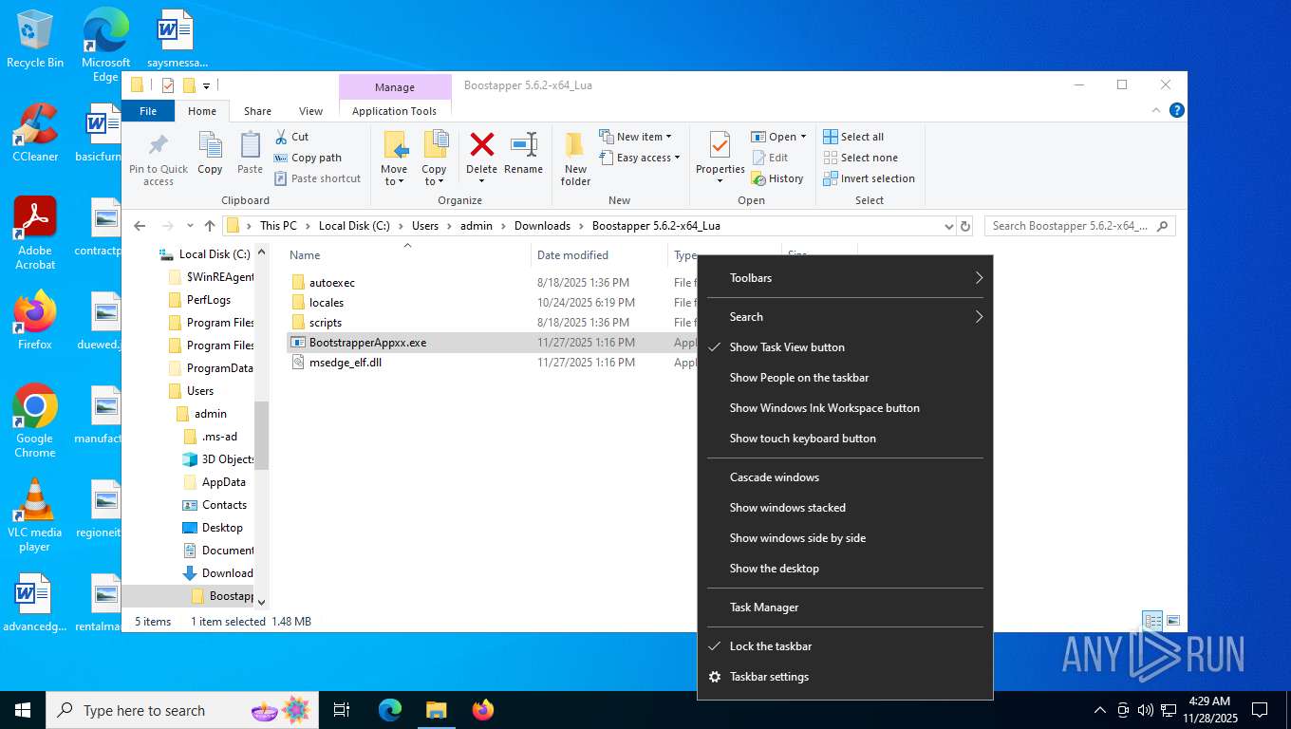Open recent locations dropdown arrow
This screenshot has width=1291, height=729.
click(x=191, y=226)
